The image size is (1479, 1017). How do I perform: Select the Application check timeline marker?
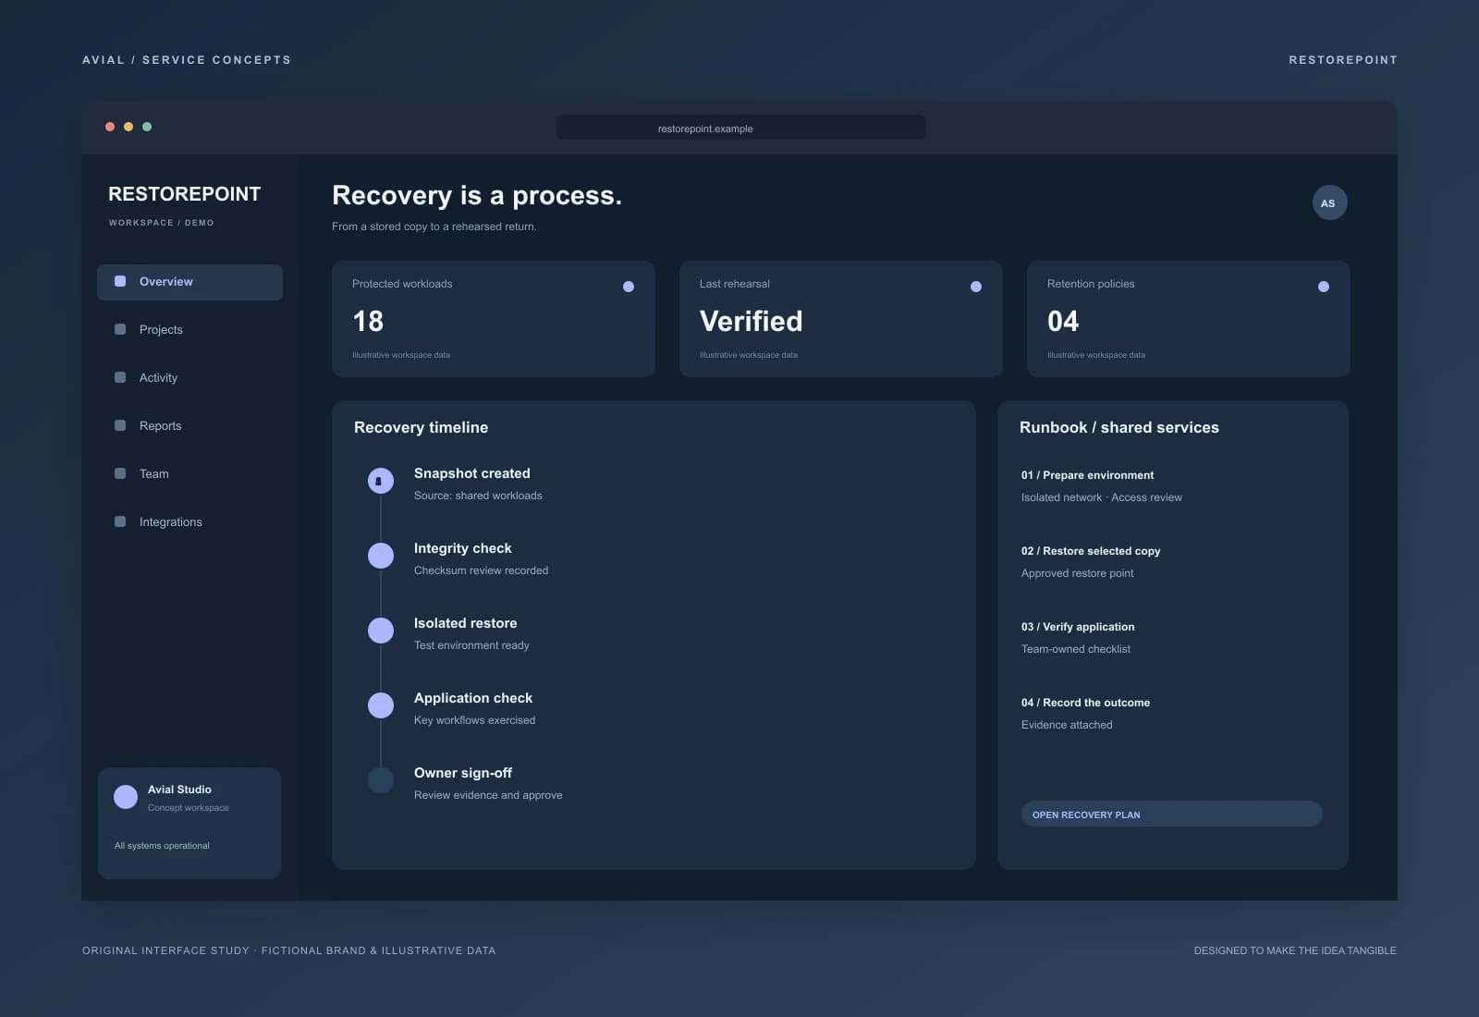point(381,705)
